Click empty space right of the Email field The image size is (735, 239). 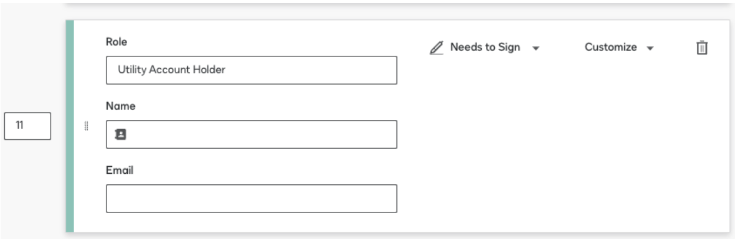(x=559, y=198)
